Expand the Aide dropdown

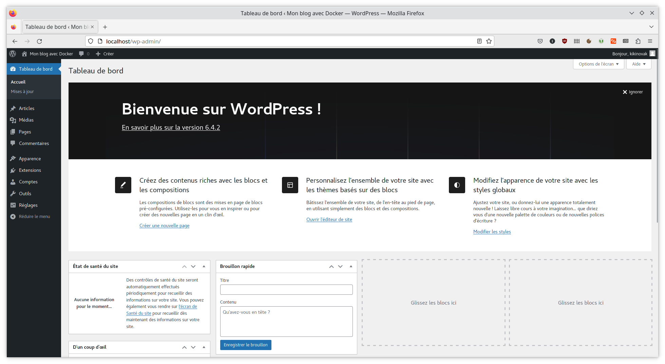coord(638,64)
